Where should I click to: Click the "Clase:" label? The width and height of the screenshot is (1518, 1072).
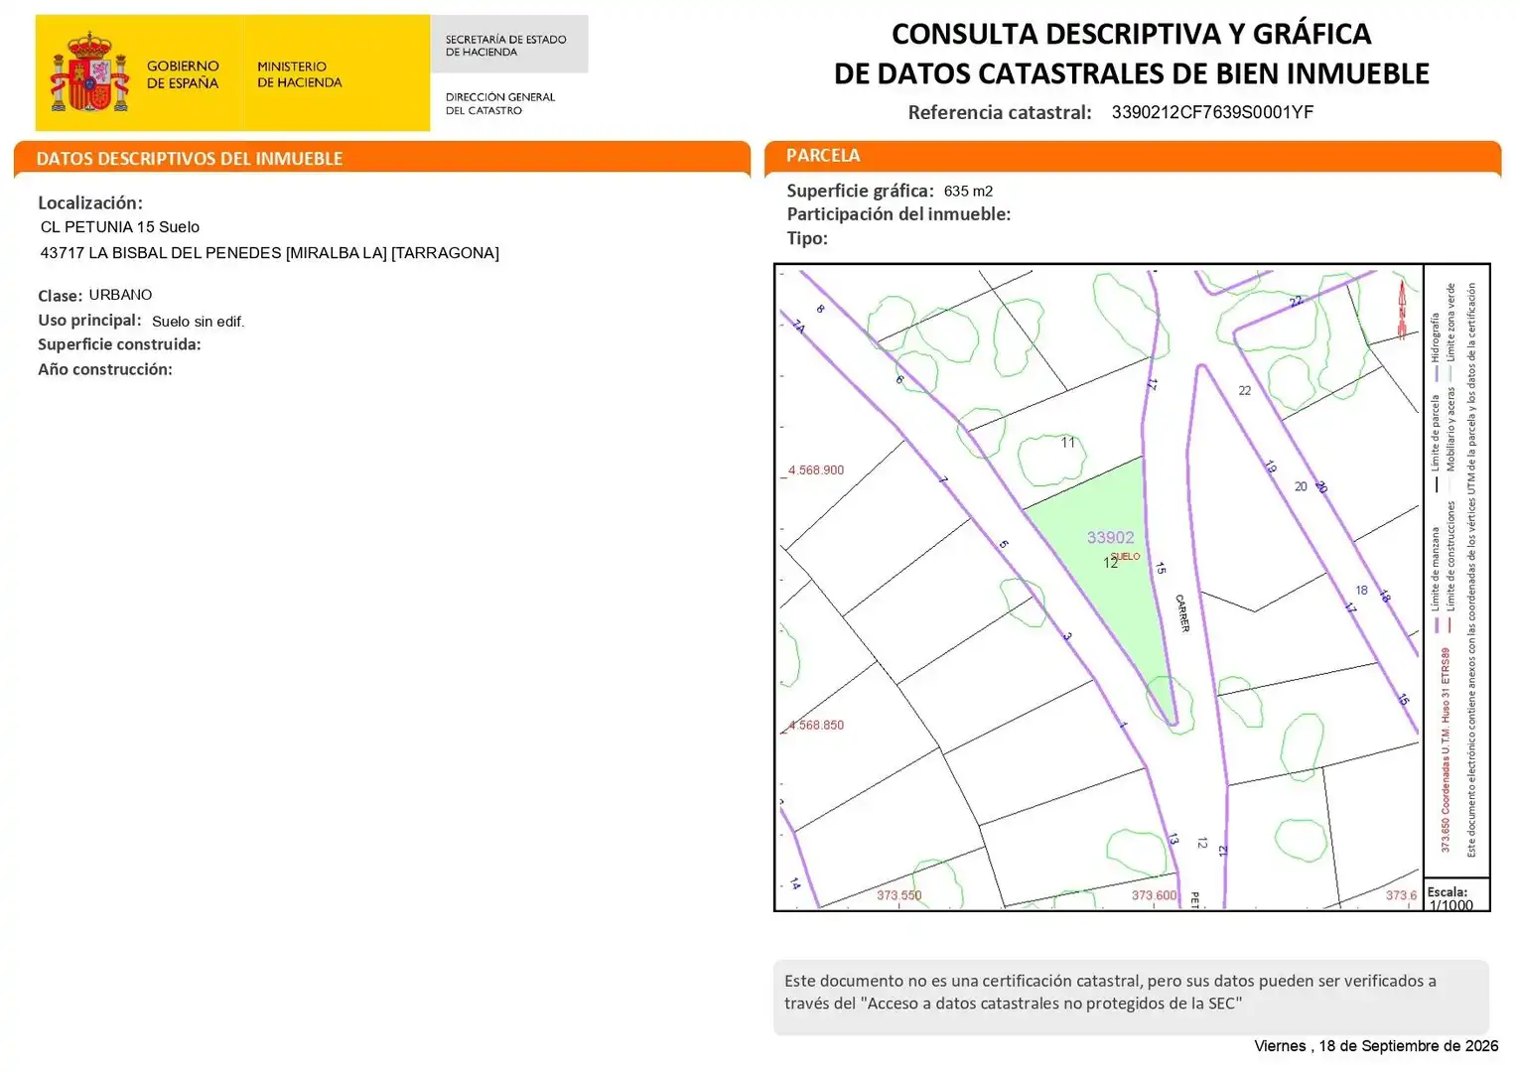60,296
